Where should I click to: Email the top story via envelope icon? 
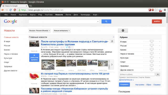coord(72,47)
